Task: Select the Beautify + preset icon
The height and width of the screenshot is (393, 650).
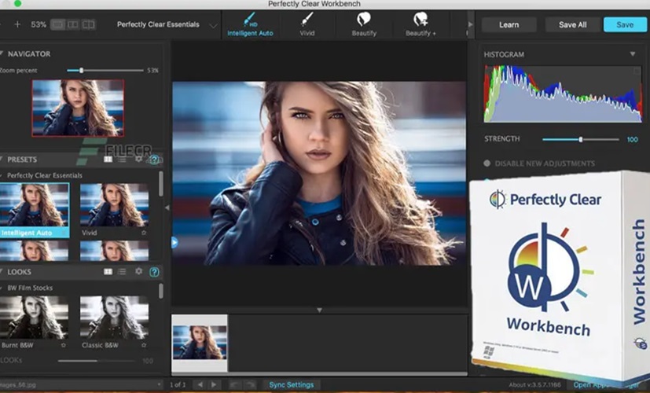Action: [422, 24]
